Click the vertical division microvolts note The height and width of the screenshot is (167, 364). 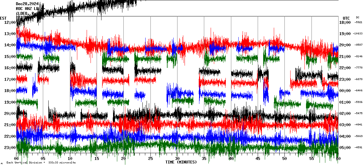pyautogui.click(x=41, y=162)
